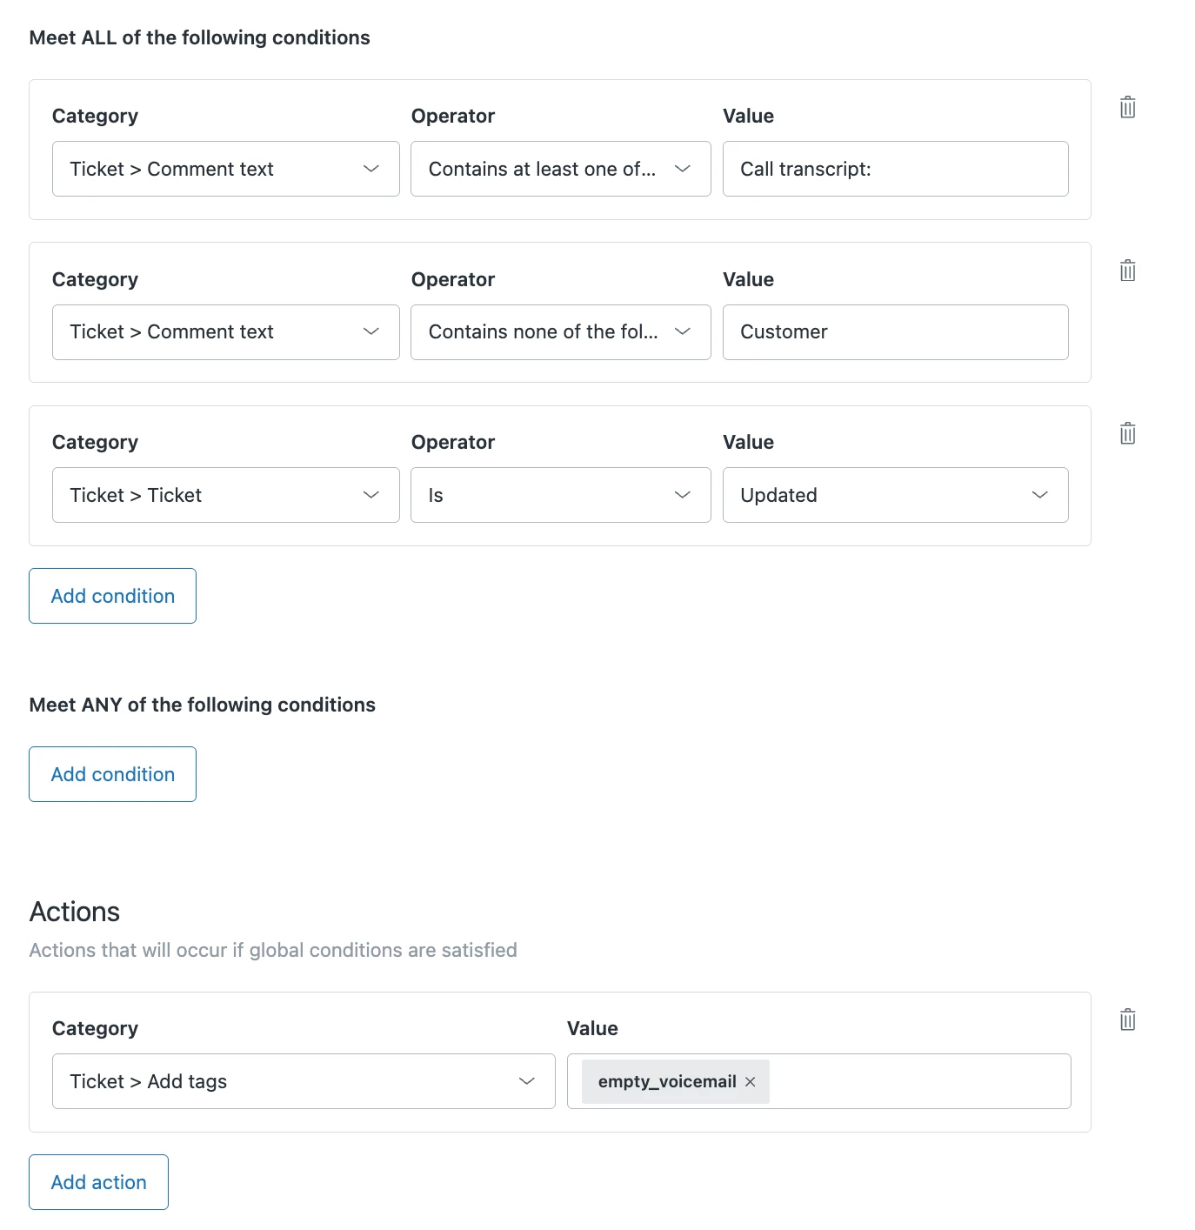
Task: Add condition under Meet ANY section
Action: pos(112,774)
